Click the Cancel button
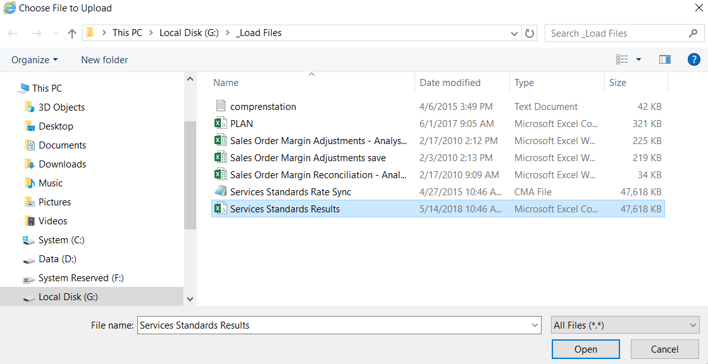The image size is (708, 364). [x=664, y=349]
